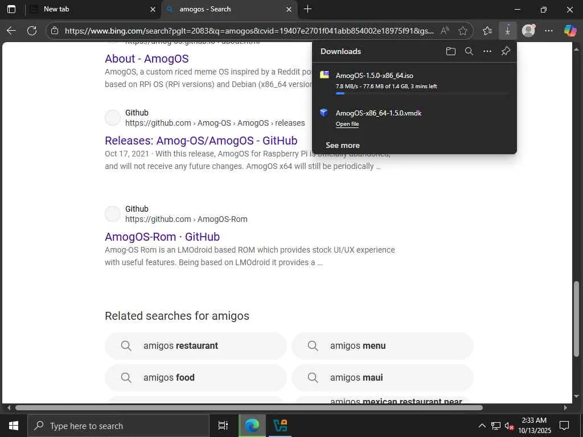Select the AmogOS-x86_64-1.5.0.vmdk download name

coord(379,113)
